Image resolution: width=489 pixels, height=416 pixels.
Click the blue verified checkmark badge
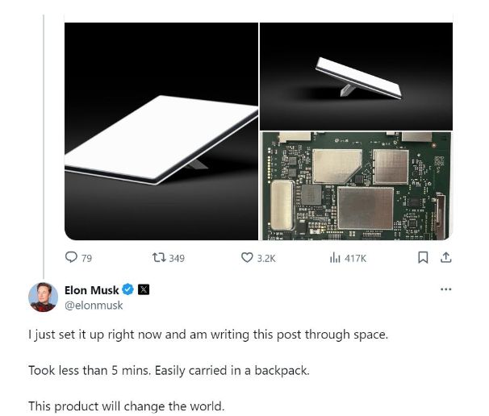127,290
